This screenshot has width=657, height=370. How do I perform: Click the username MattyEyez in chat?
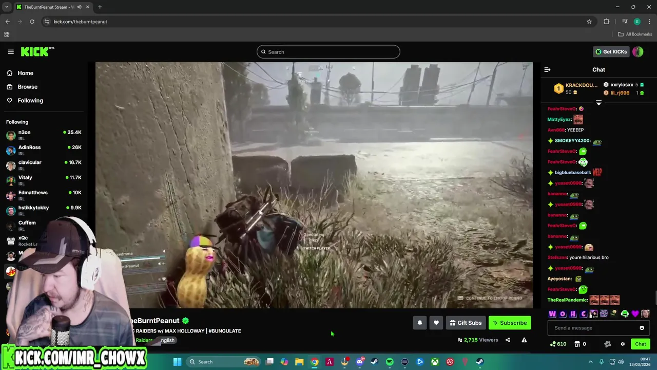click(x=559, y=119)
